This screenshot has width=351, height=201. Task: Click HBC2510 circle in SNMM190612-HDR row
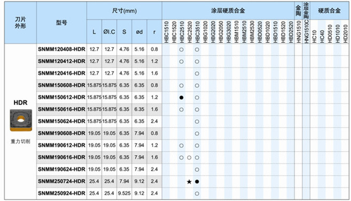(x=181, y=146)
